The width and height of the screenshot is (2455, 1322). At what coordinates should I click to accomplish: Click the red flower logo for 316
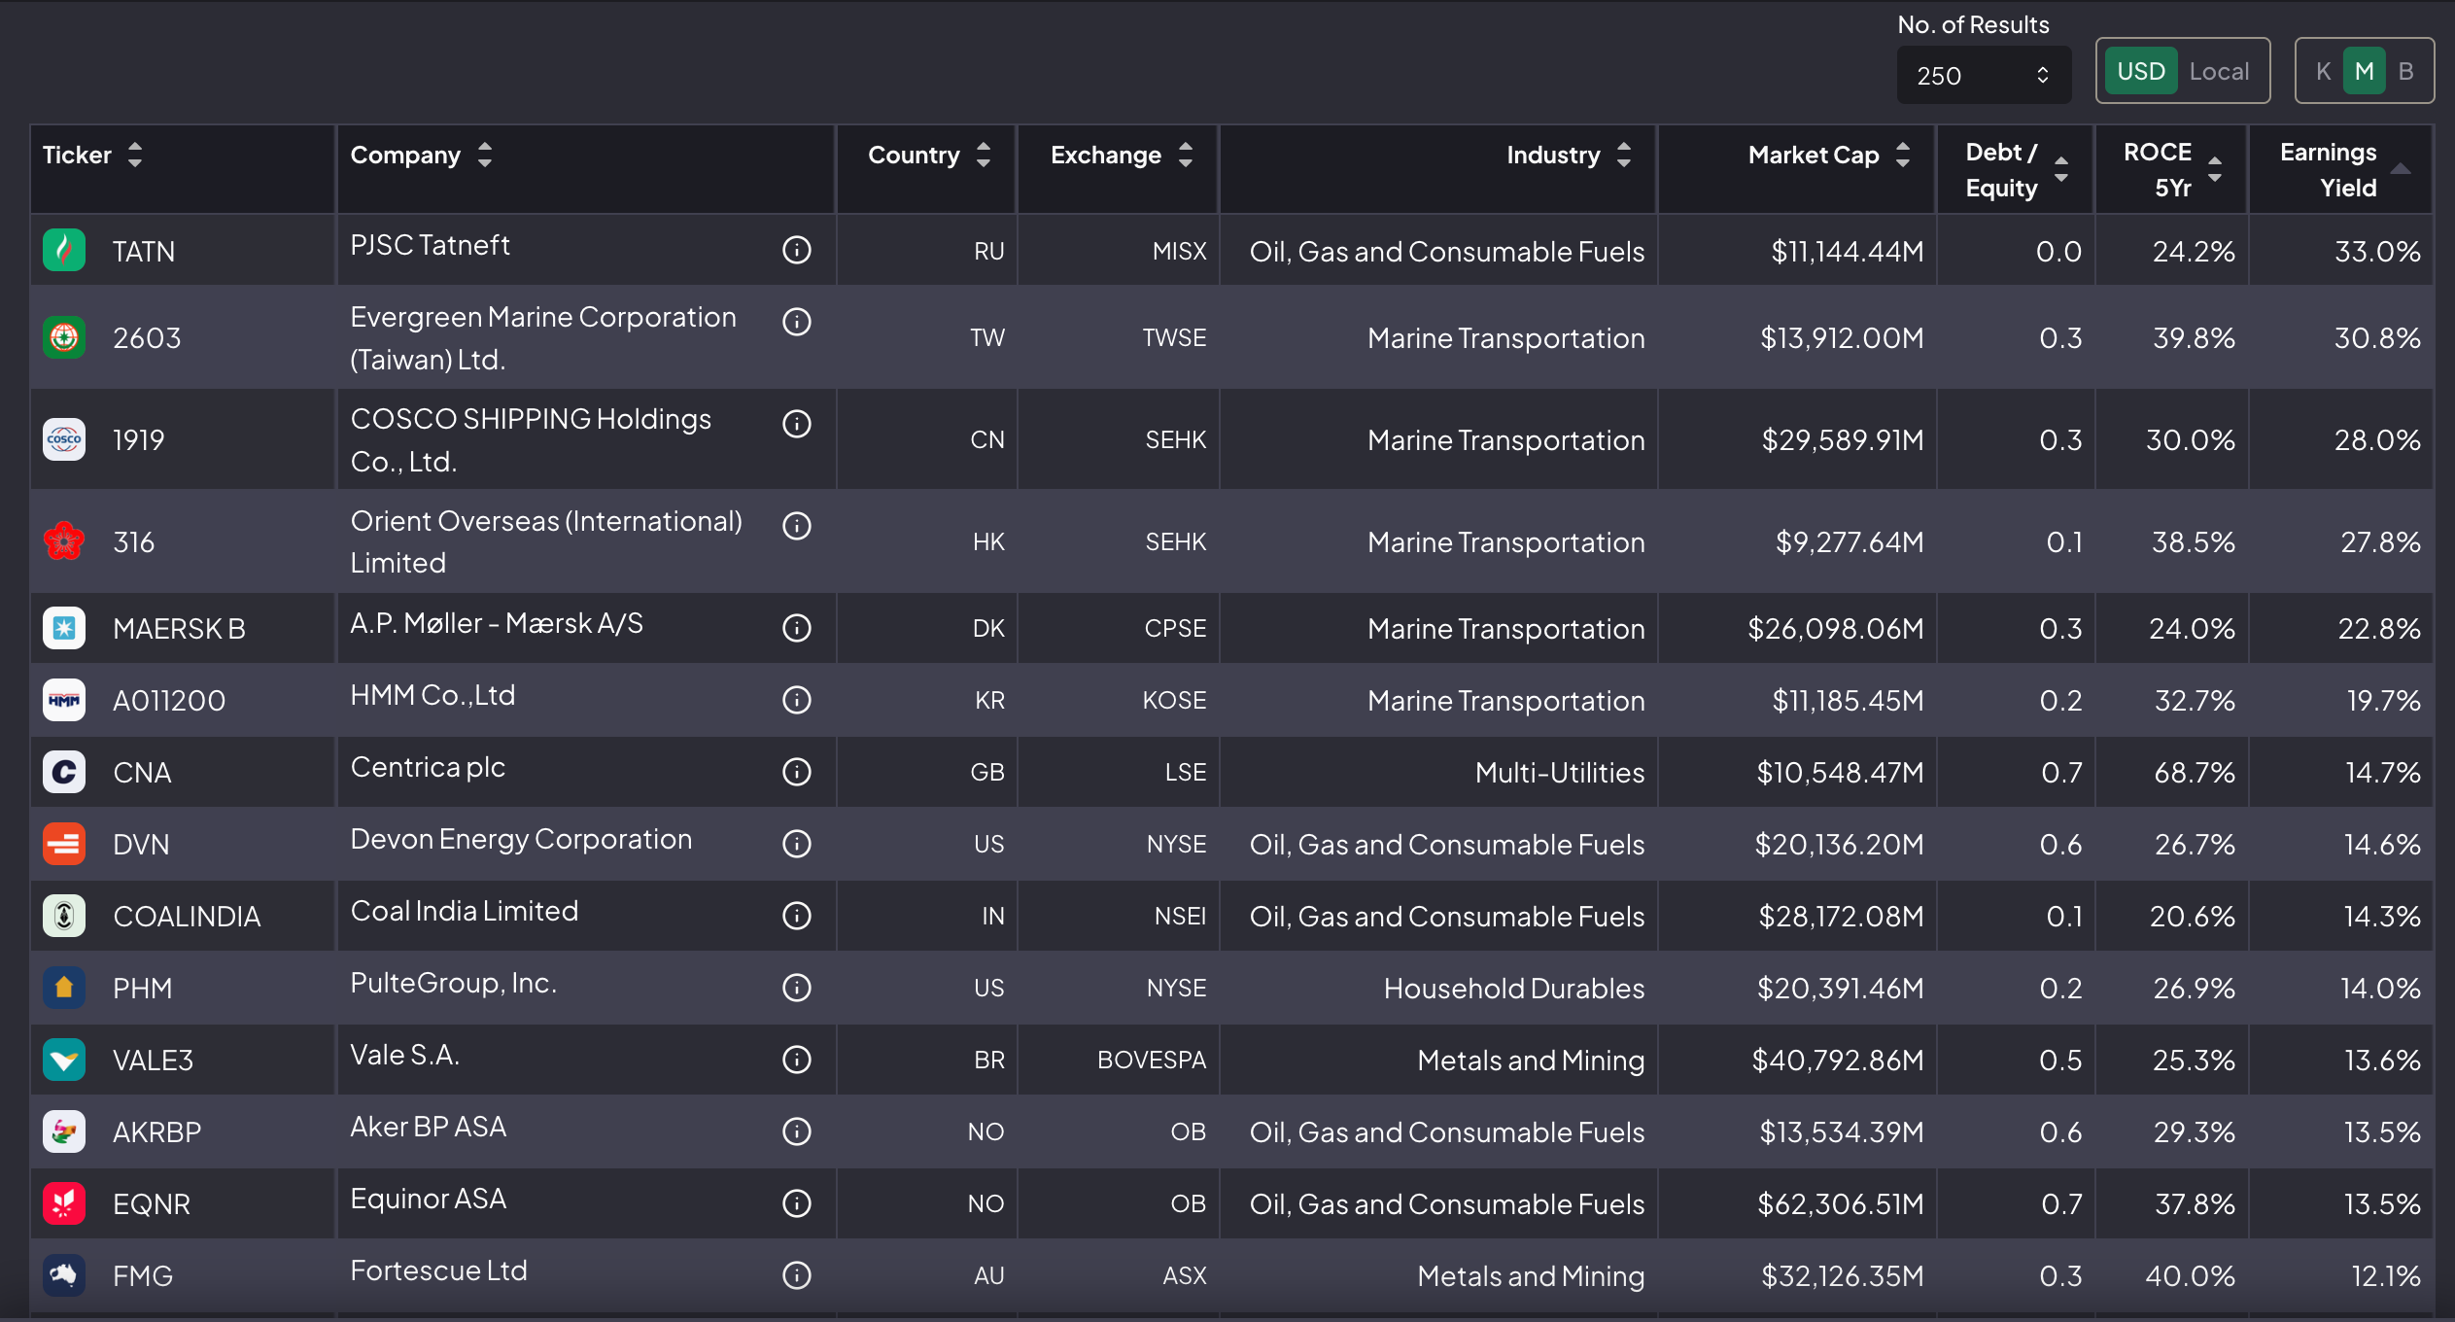[x=64, y=541]
